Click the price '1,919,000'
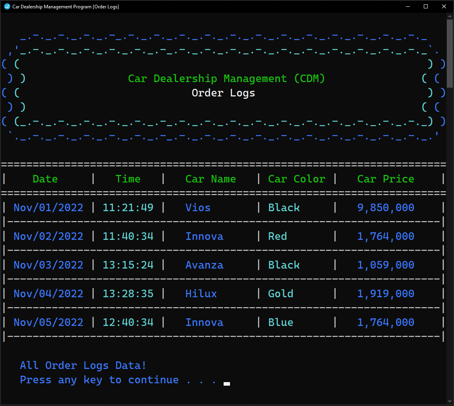 [x=386, y=294]
